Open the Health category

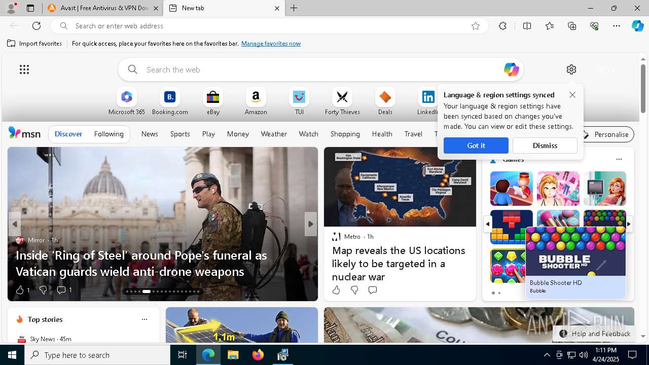tap(382, 134)
